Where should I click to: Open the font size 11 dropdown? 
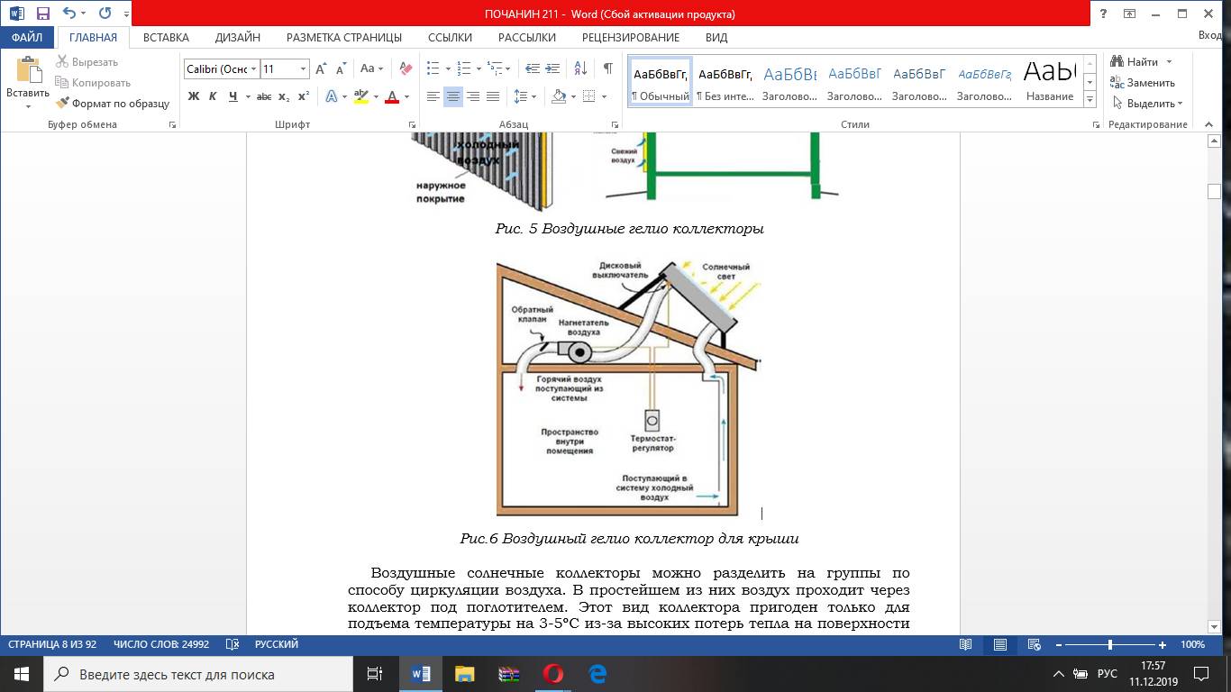303,68
